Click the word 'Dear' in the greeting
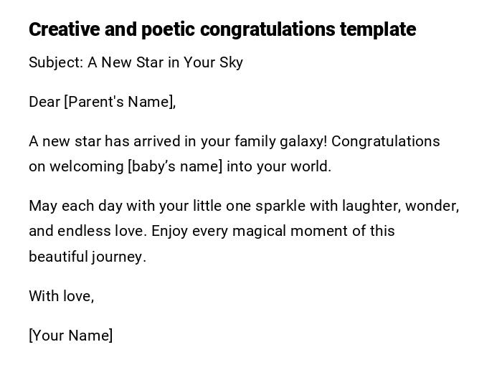This screenshot has height=380, width=502. pyautogui.click(x=44, y=102)
